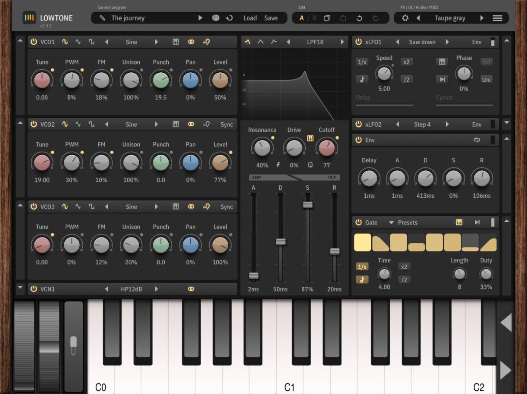Toggle the VCN1 power button
527x394 pixels.
[x=34, y=289]
